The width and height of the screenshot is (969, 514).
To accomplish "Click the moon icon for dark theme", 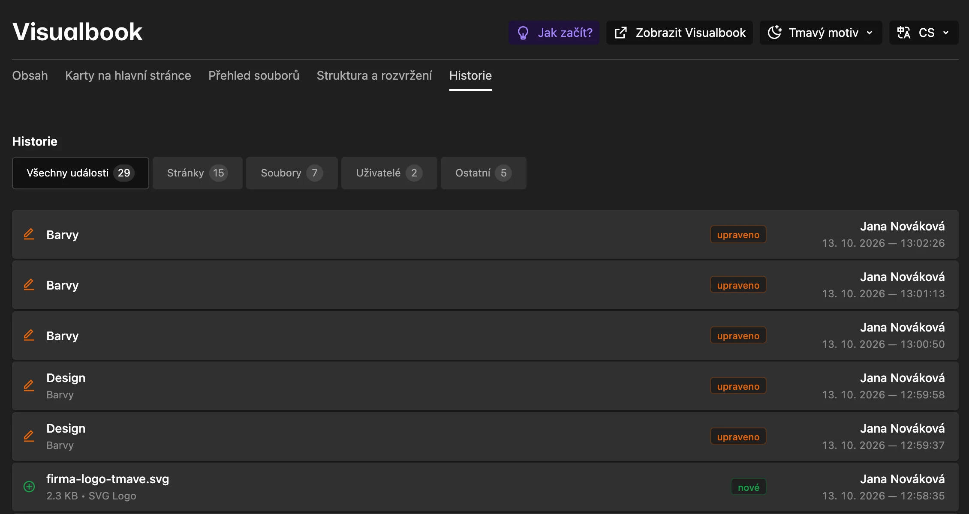I will tap(775, 33).
